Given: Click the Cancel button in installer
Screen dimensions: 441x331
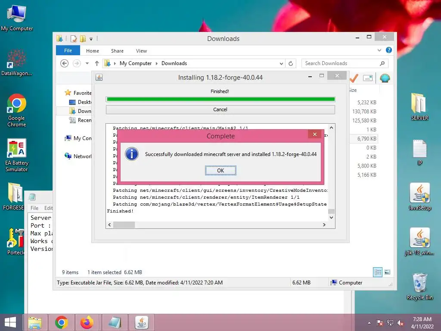Looking at the screenshot, I should click(220, 109).
